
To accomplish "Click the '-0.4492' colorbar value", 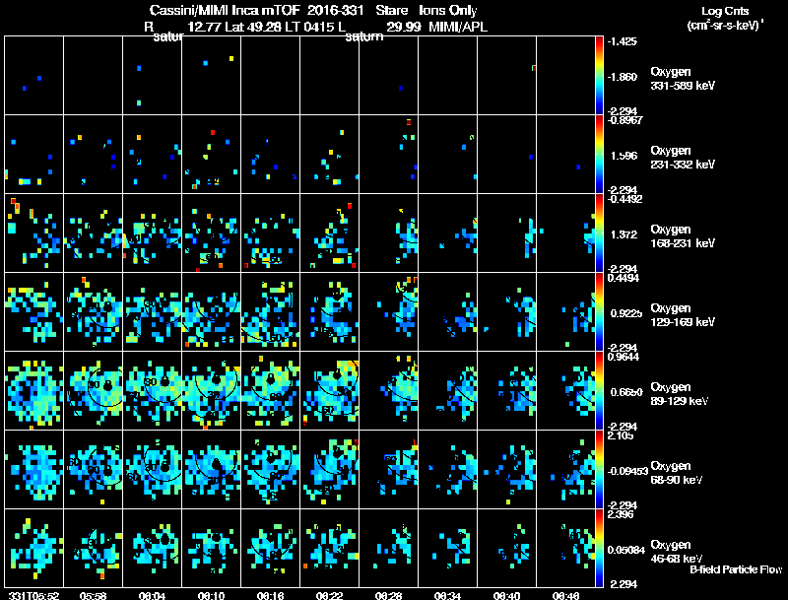I will tap(624, 199).
